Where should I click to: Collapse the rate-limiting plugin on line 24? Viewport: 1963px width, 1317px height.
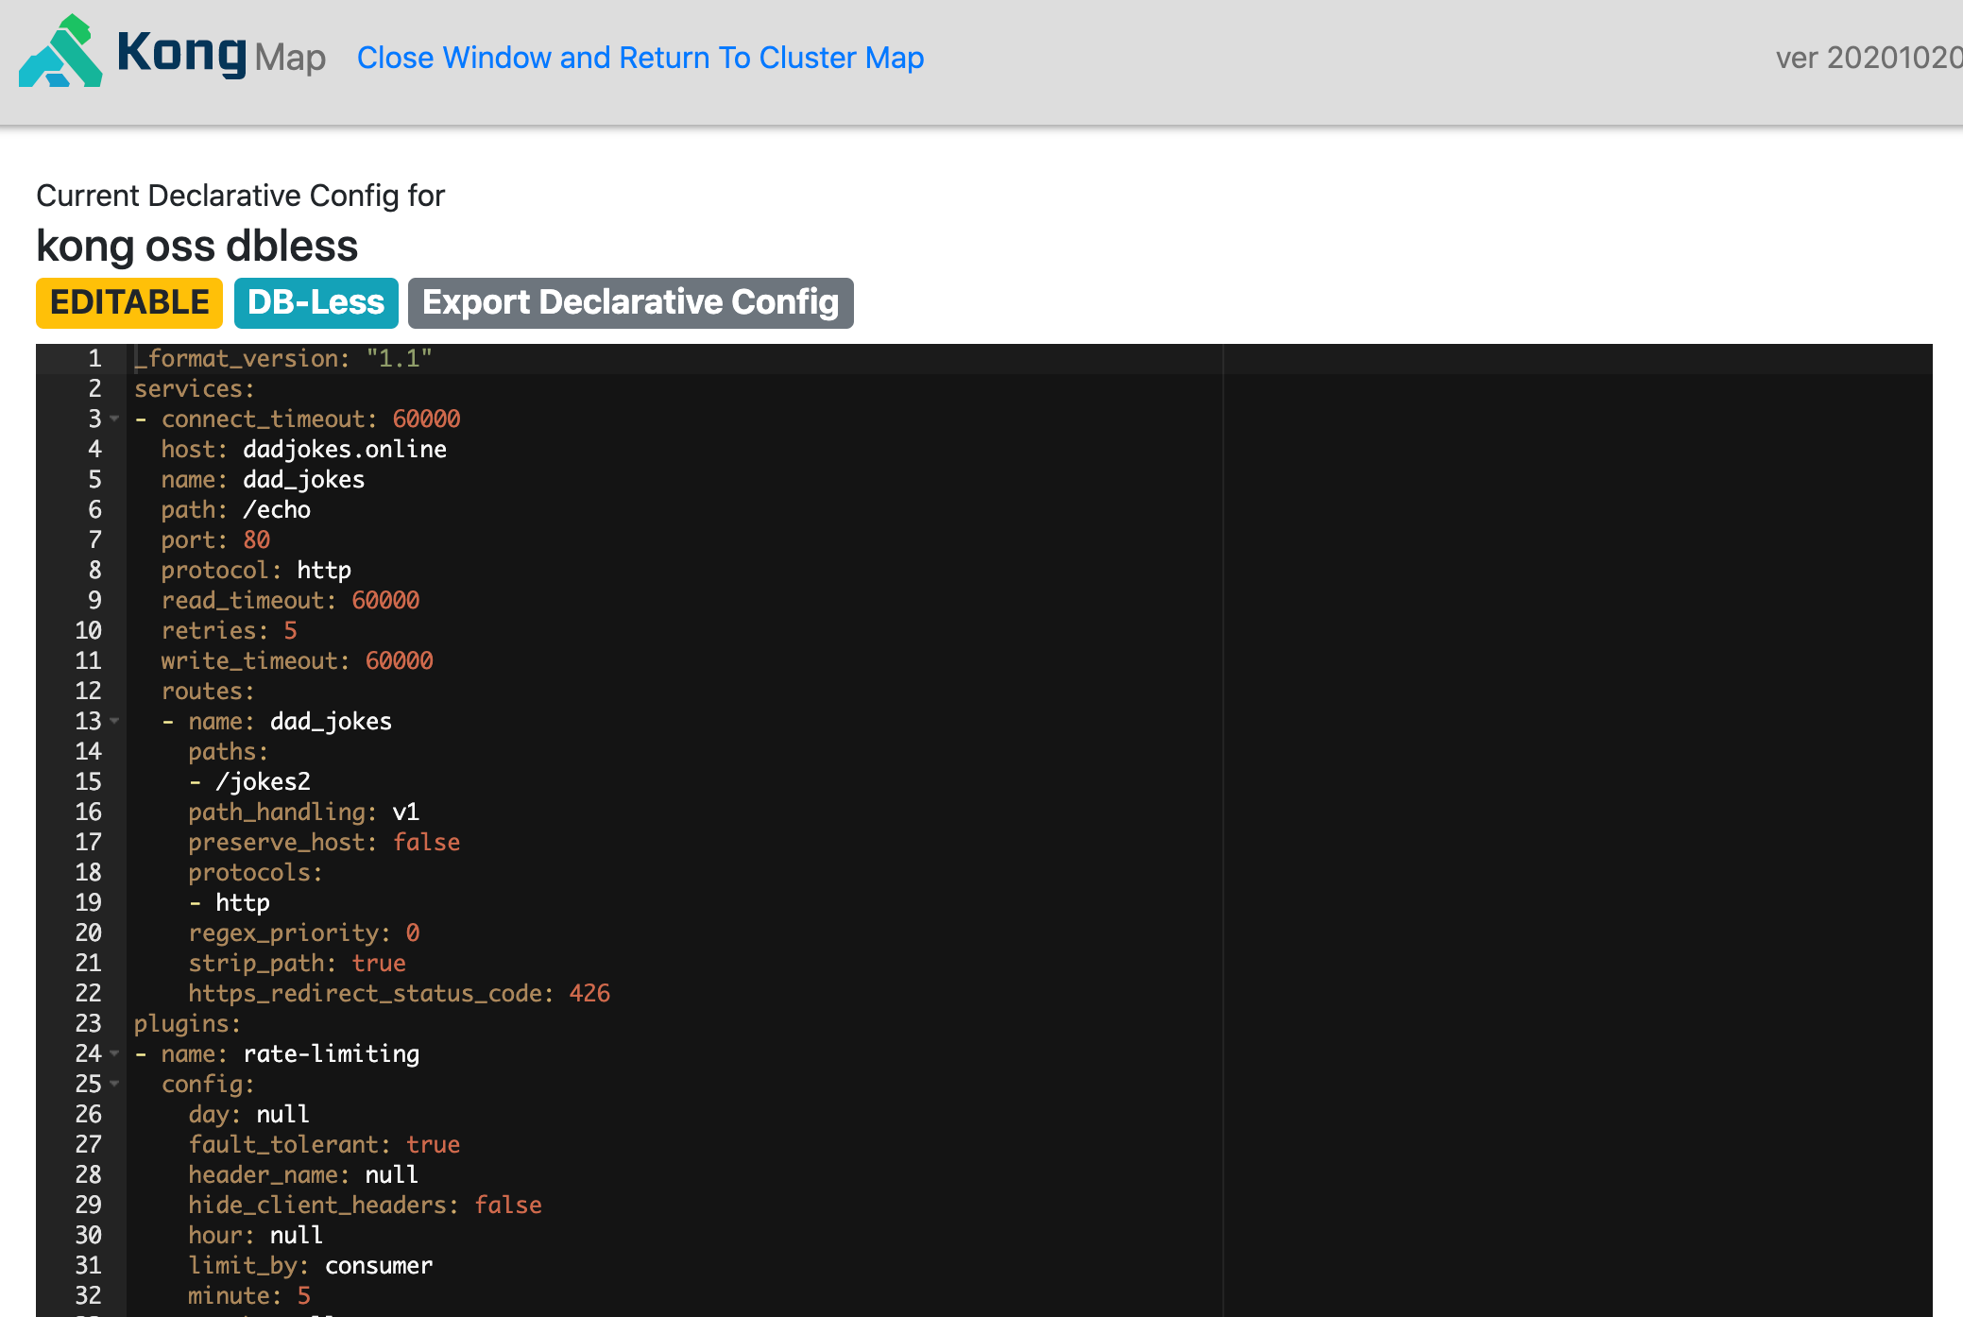point(113,1054)
